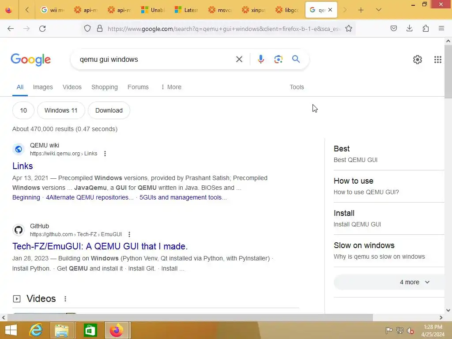Open the Save to Pocket button
The image size is (452, 339).
(x=393, y=28)
